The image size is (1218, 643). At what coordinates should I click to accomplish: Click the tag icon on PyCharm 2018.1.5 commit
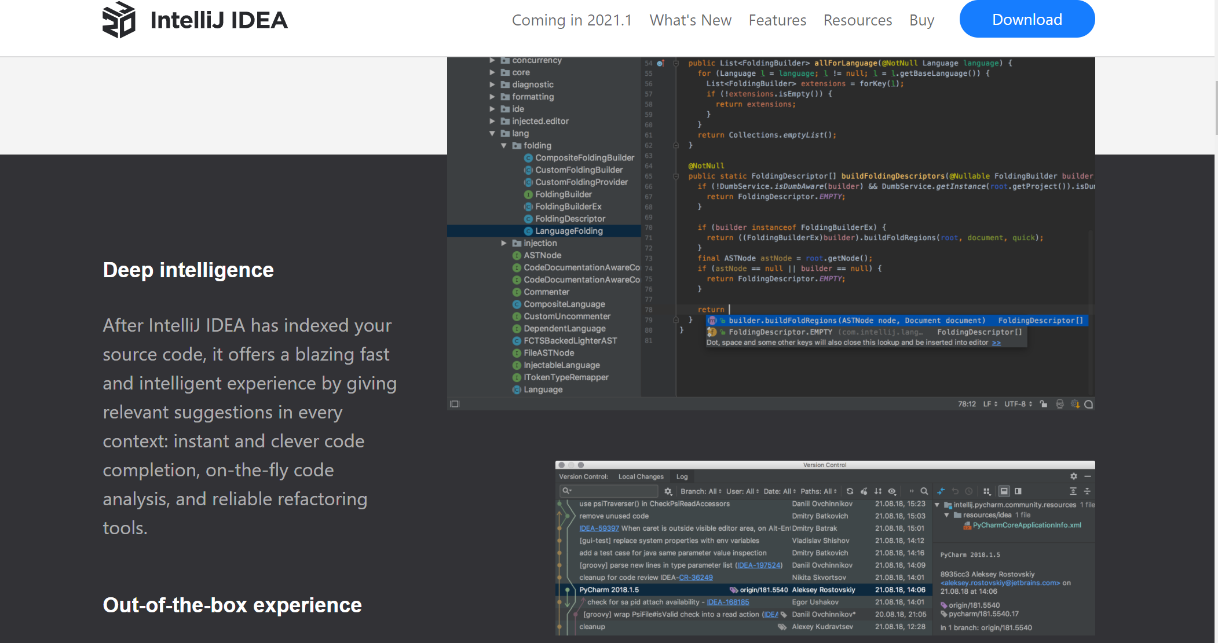734,590
